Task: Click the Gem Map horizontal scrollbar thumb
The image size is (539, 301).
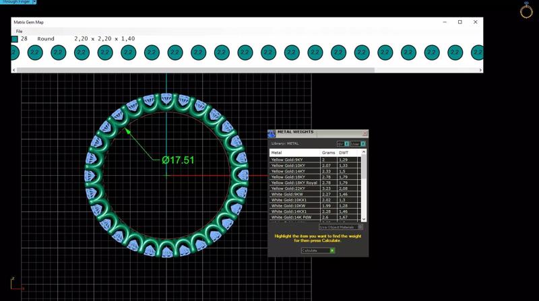Action: 195,70
